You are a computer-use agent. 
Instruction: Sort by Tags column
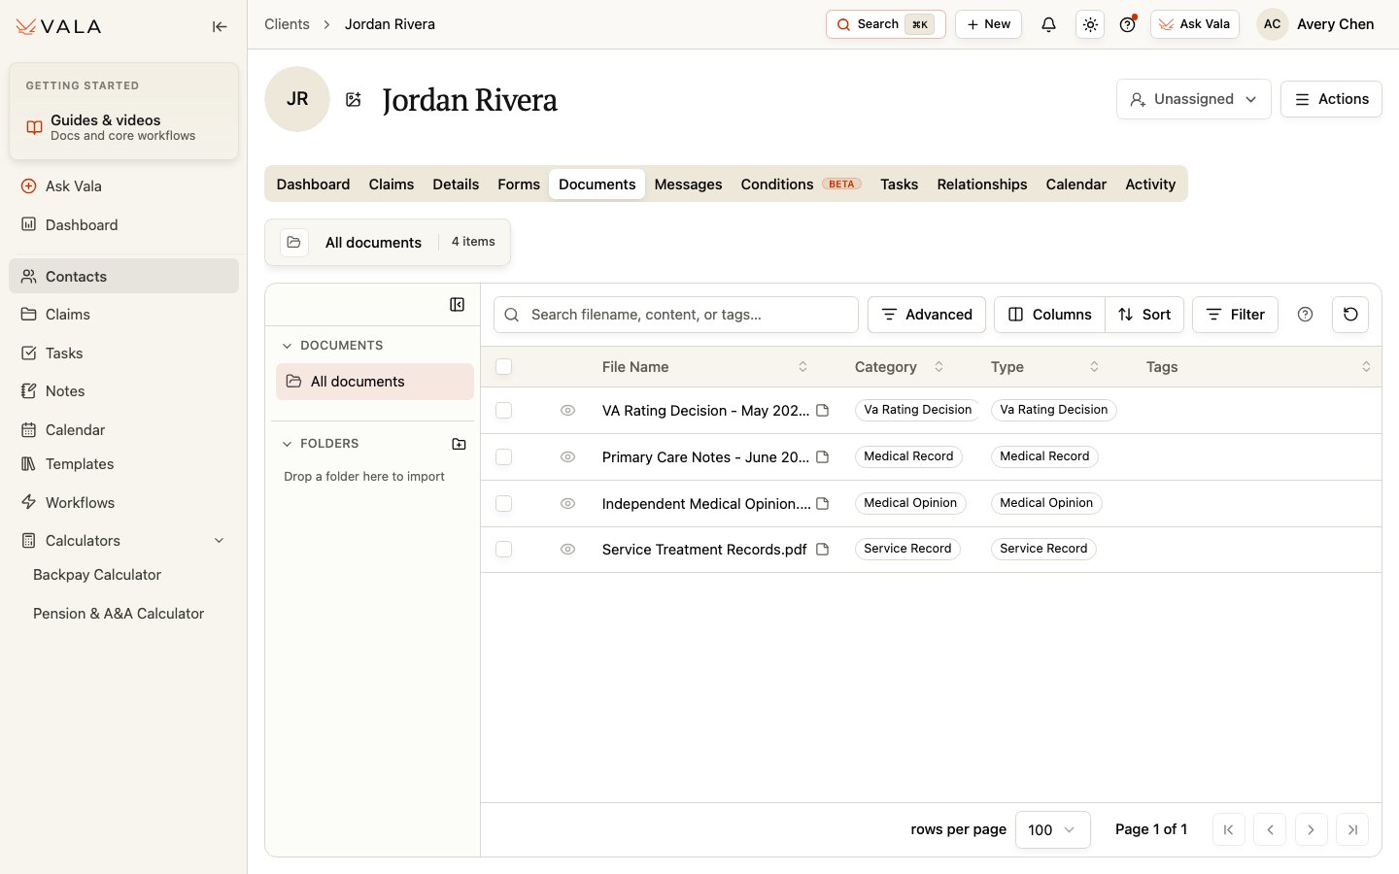click(x=1366, y=367)
